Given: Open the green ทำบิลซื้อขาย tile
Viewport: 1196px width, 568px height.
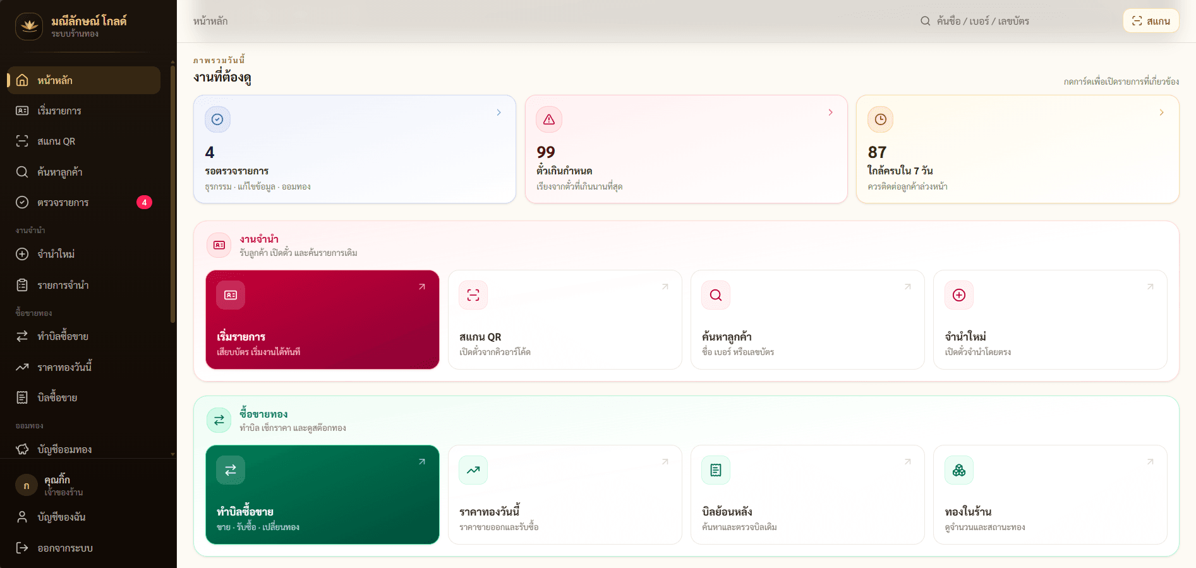Looking at the screenshot, I should pyautogui.click(x=322, y=495).
